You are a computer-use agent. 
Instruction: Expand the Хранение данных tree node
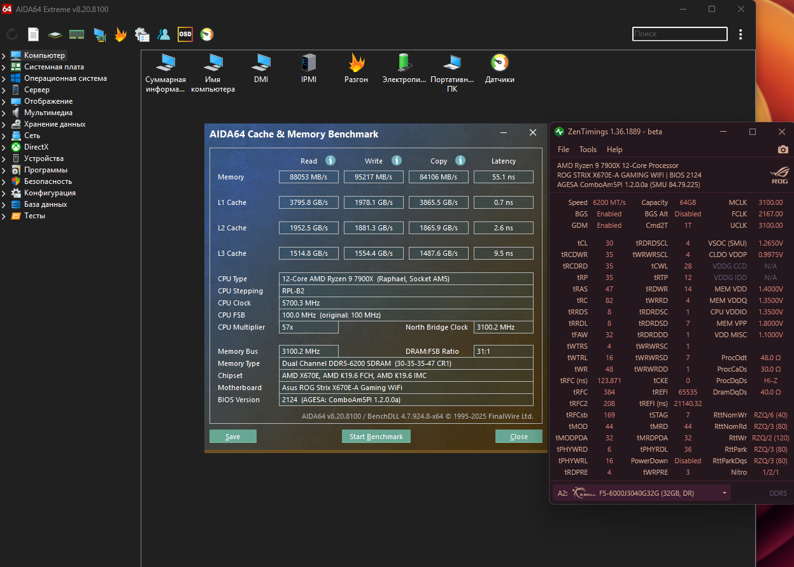point(4,124)
